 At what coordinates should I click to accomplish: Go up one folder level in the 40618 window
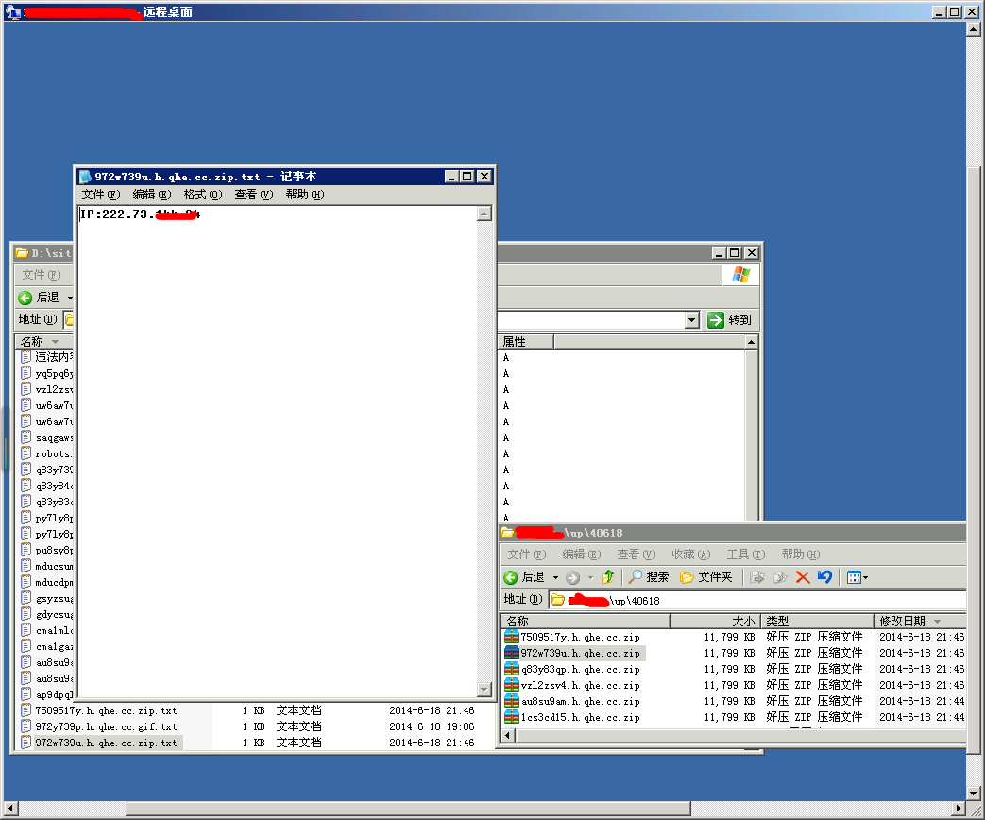(607, 577)
